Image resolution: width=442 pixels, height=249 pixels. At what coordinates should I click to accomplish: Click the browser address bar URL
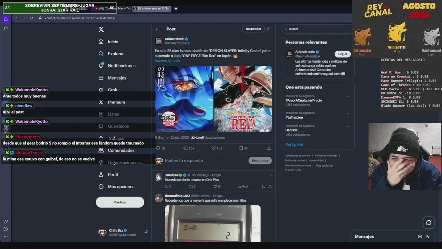pyautogui.click(x=79, y=18)
